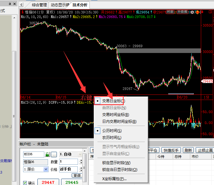214x185 pixels.
Task: Pin the left sidebar panel
Action: pos(10,4)
